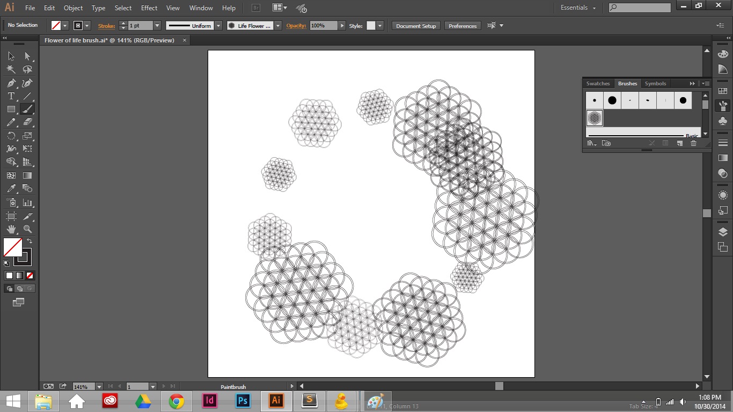This screenshot has width=733, height=412.
Task: Expand the Uniform variable width profile dropdown
Action: point(218,25)
